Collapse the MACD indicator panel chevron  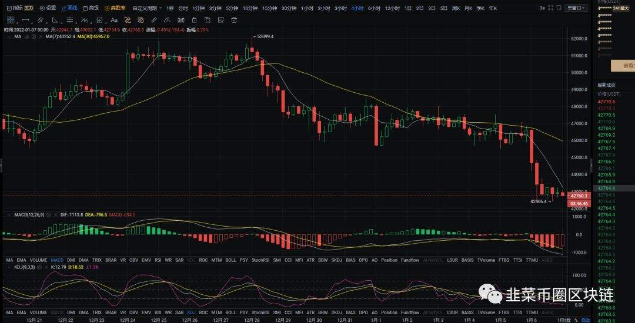(9, 215)
